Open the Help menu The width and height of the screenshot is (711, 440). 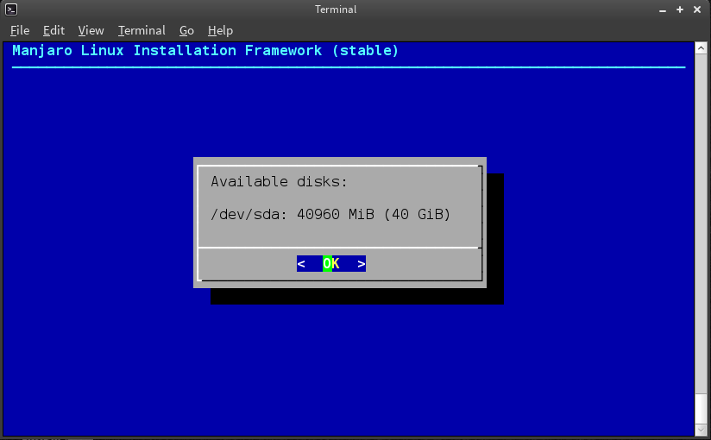[220, 30]
